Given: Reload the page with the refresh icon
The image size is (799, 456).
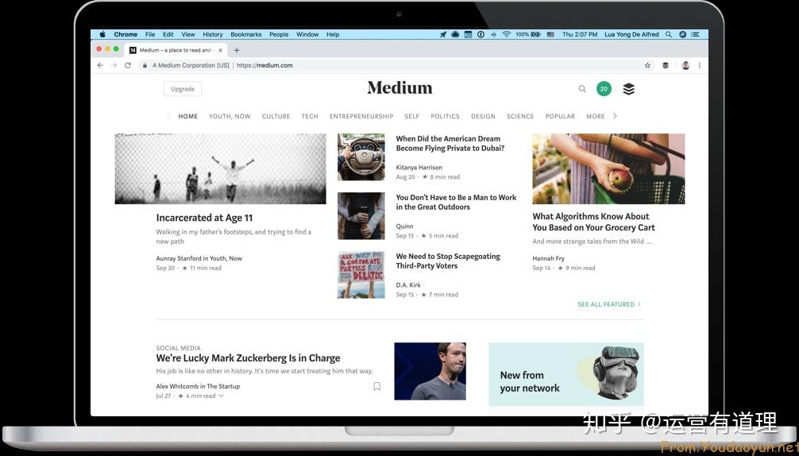Looking at the screenshot, I should pos(128,65).
